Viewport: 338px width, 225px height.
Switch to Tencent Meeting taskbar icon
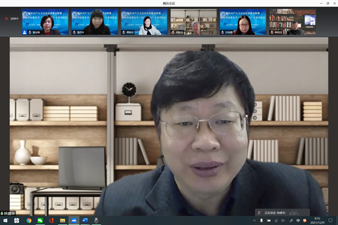click(74, 221)
